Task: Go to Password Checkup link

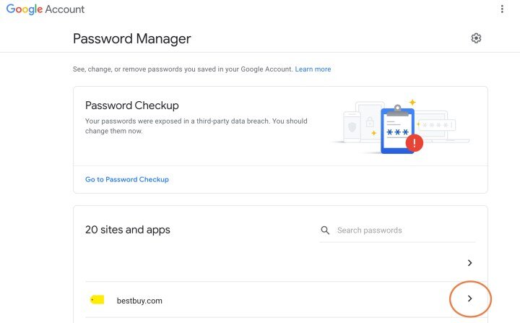Action: [x=127, y=179]
